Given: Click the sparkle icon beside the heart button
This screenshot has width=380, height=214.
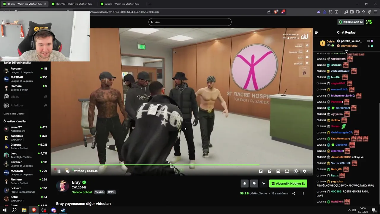Looking at the screenshot, I should (x=263, y=184).
